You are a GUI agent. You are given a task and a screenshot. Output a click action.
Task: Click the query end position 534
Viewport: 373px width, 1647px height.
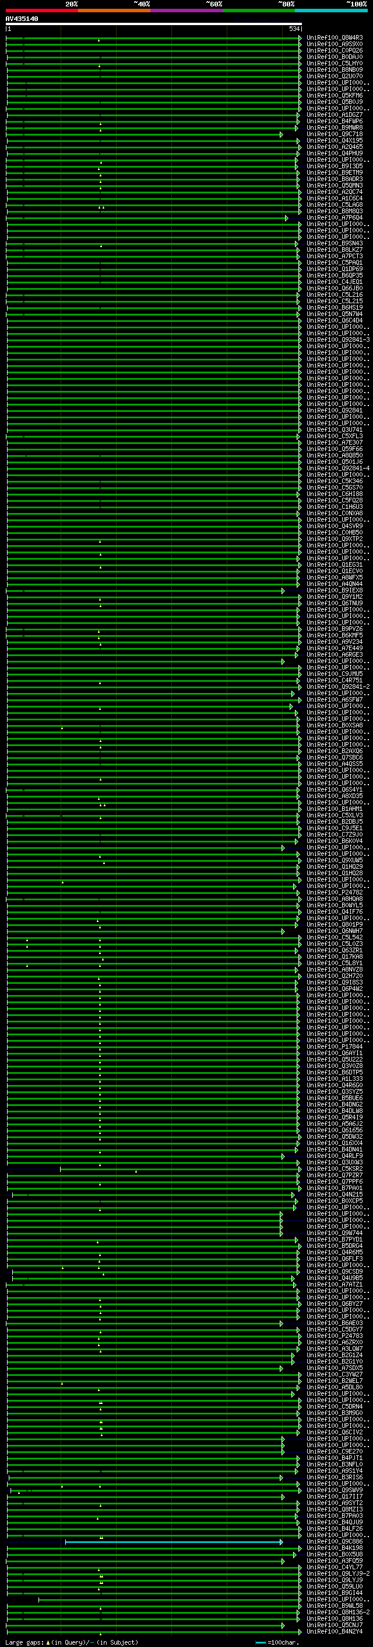coord(294,29)
